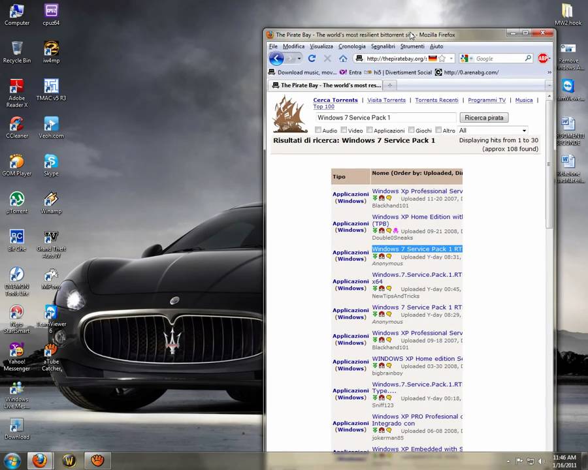Select The Pirate Bay tab
This screenshot has height=470, width=588.
point(325,85)
